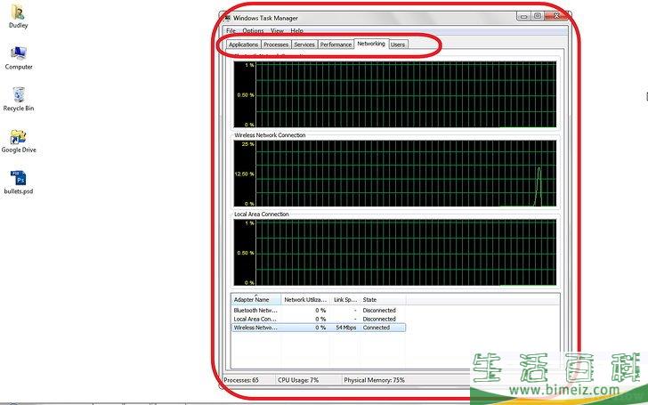Click the Local Area Connection graph

coord(394,253)
